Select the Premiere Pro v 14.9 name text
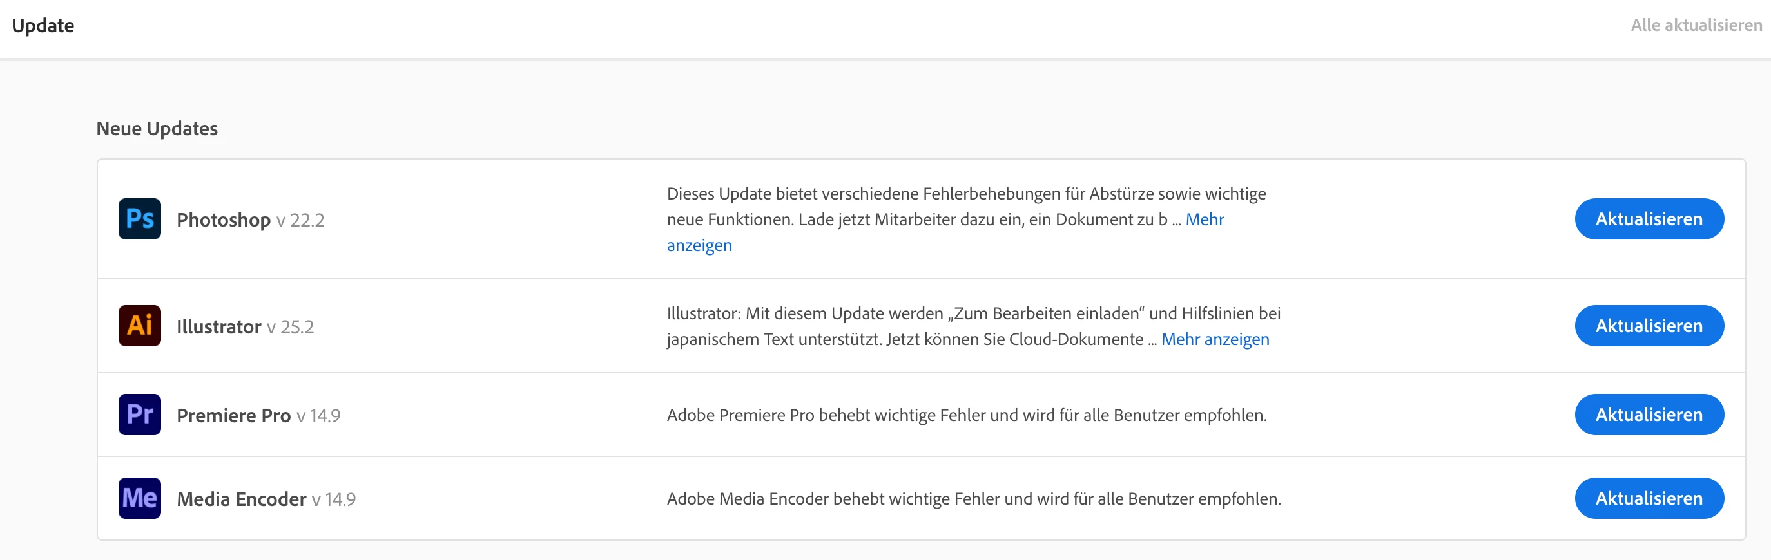 [258, 415]
